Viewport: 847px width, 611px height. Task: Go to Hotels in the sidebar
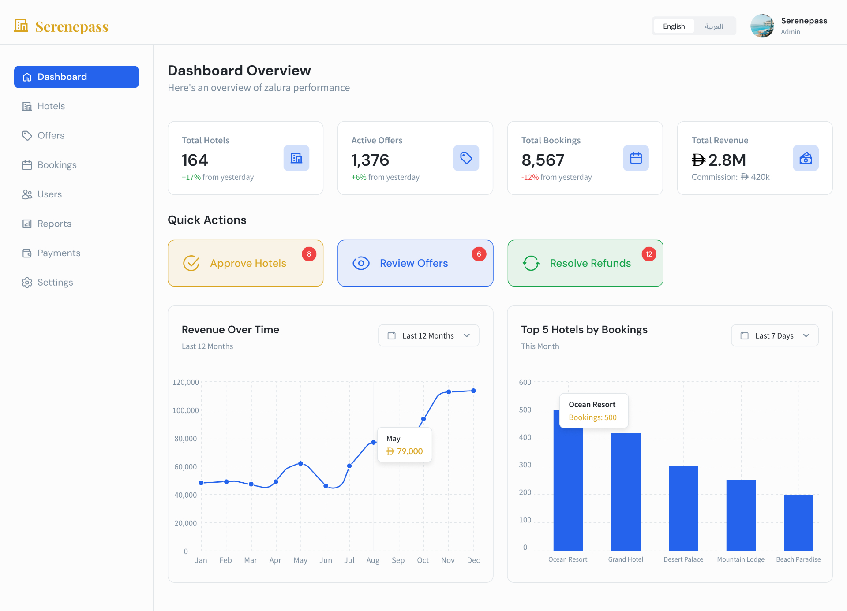(x=51, y=106)
